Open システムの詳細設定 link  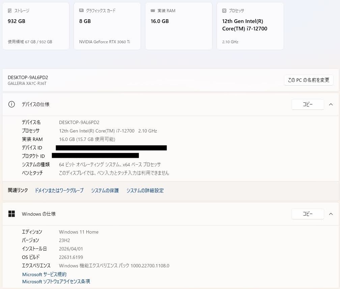[x=145, y=191]
